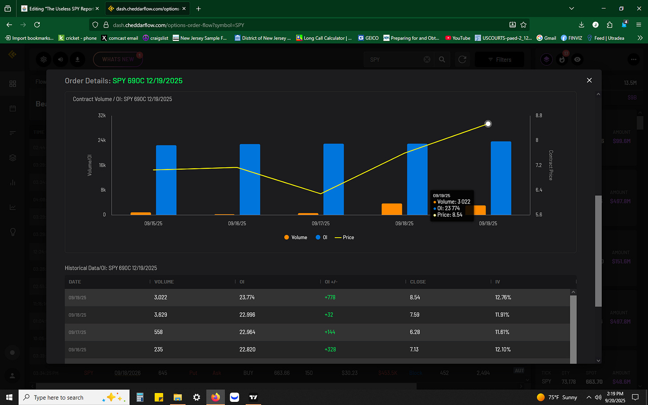Open Firefox extensions puzzle icon
Screen dimensions: 648x405
(609, 25)
